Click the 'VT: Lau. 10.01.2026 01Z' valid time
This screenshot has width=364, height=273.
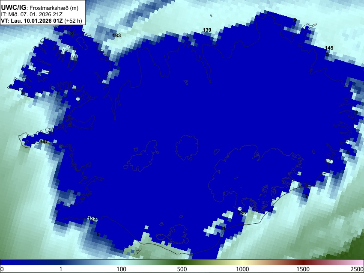pos(32,21)
